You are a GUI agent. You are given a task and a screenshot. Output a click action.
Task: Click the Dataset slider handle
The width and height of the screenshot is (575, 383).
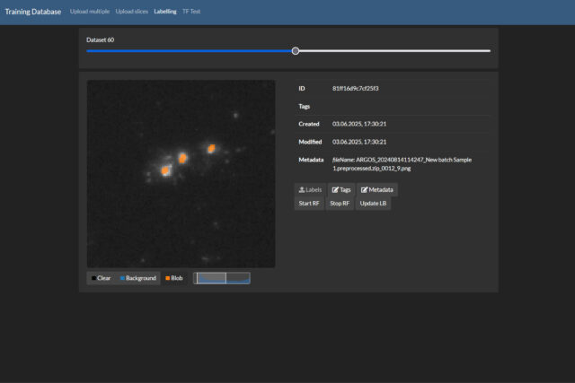tap(296, 51)
